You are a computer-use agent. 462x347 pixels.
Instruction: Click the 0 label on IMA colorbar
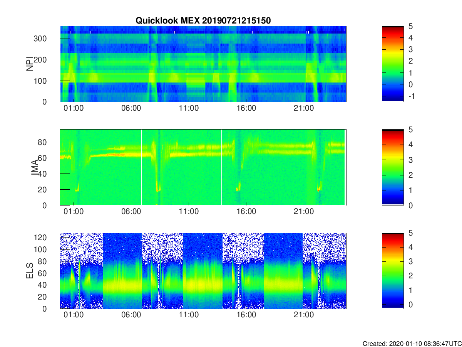point(410,205)
